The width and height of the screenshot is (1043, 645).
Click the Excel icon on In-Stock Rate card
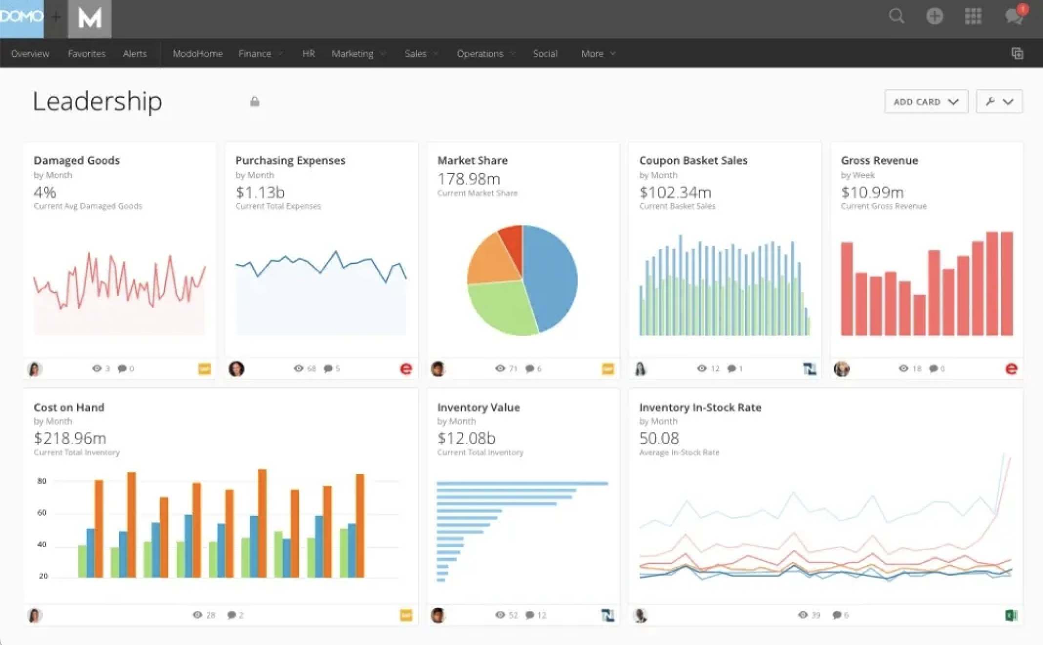click(x=1011, y=615)
